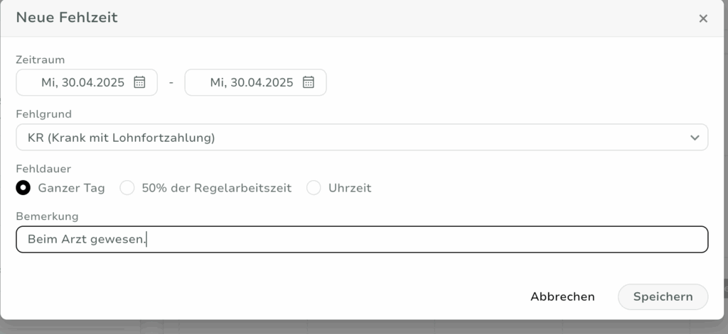Expand the Fehlgrund dropdown chevron arrow
The height and width of the screenshot is (334, 728).
695,138
